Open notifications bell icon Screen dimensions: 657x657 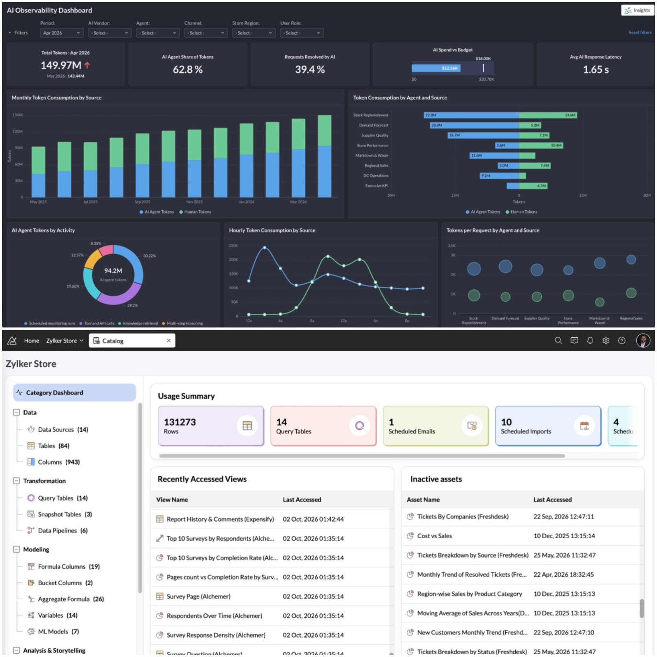pos(590,340)
